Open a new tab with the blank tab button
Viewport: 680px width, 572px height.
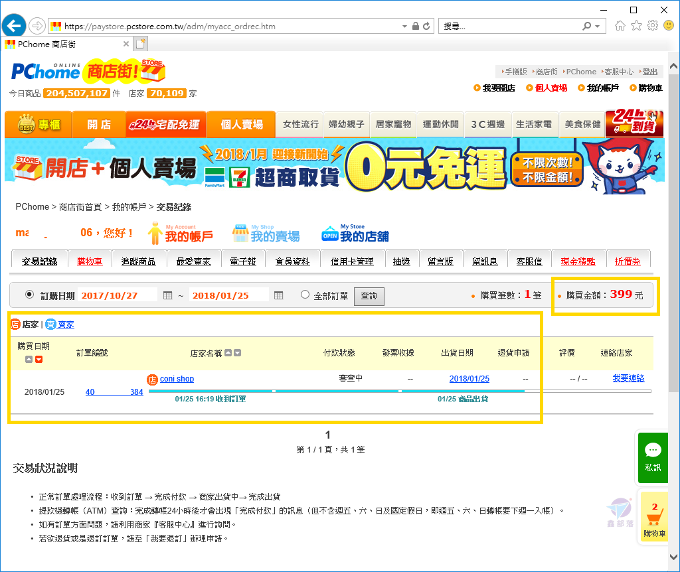pos(141,44)
